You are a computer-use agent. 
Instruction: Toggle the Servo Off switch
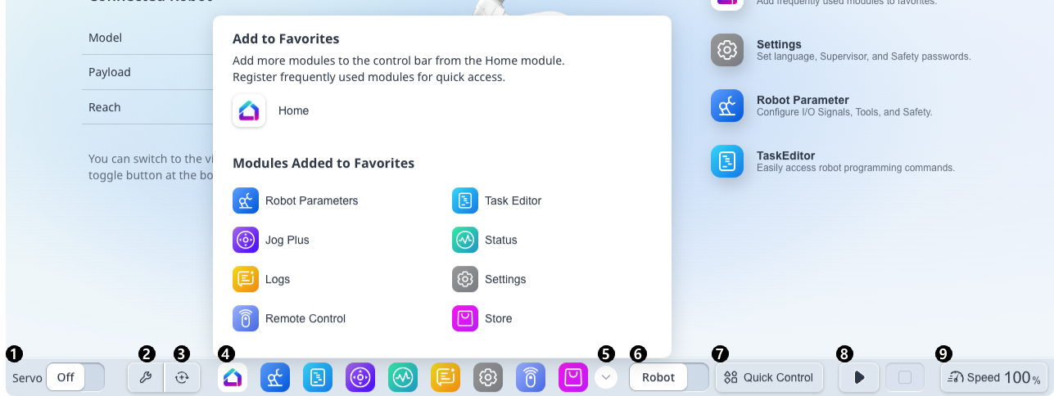(x=75, y=377)
